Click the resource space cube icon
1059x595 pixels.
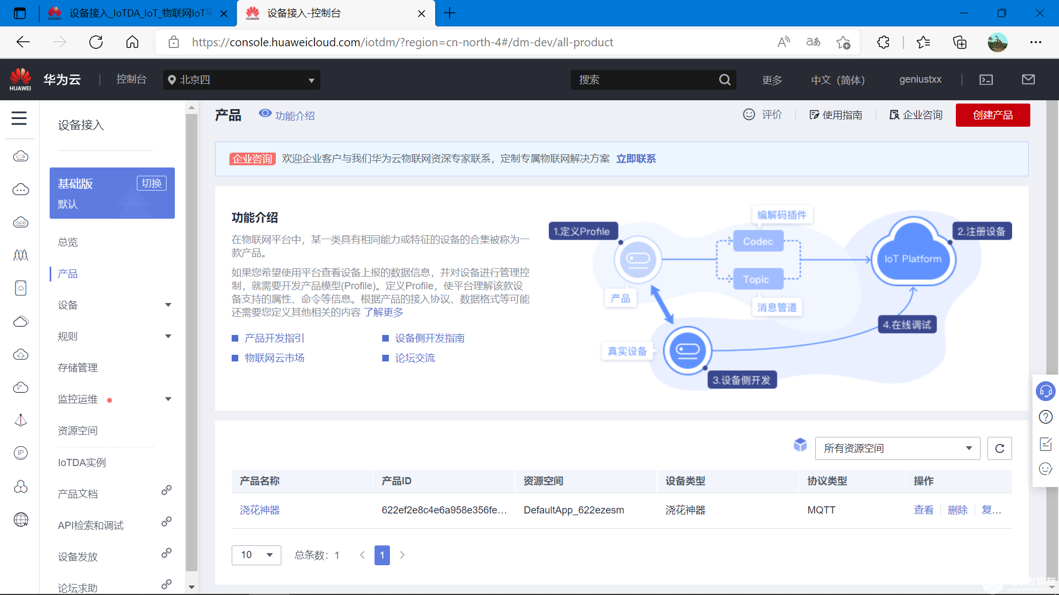click(x=800, y=445)
